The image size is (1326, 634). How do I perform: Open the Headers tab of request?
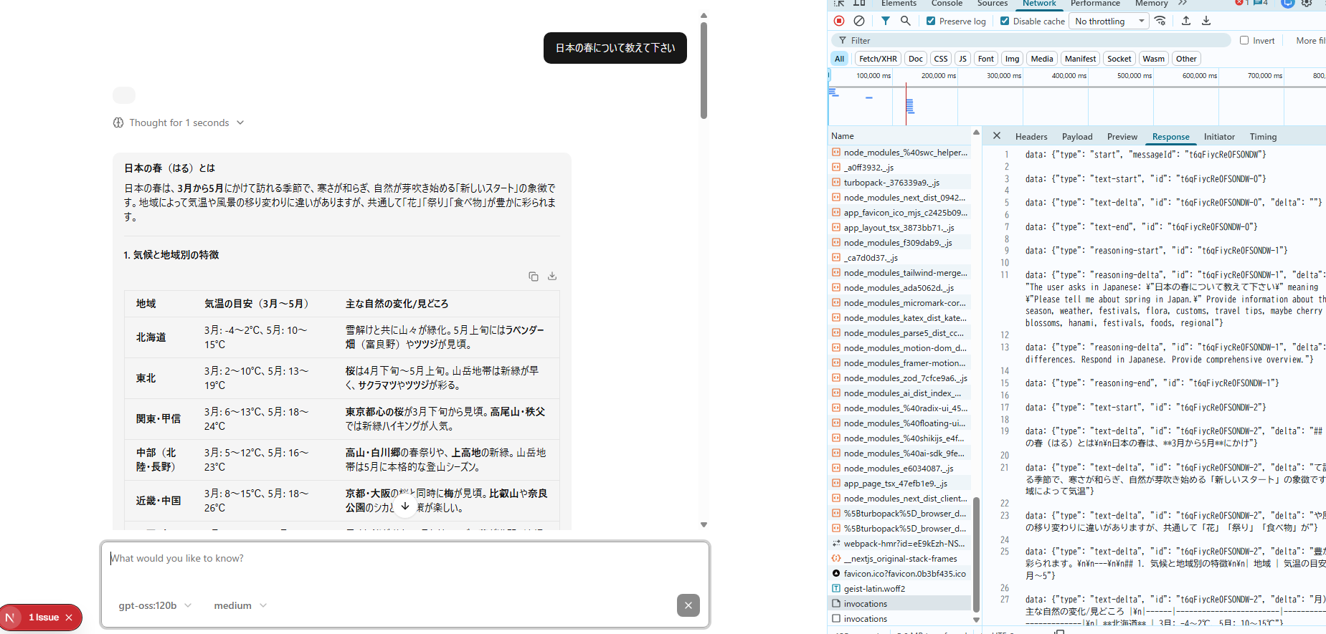point(1031,136)
